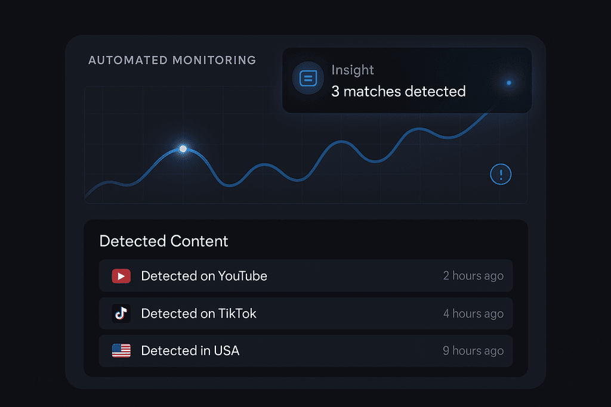The width and height of the screenshot is (611, 407).
Task: Click the YouTube play icon
Action: 121,276
